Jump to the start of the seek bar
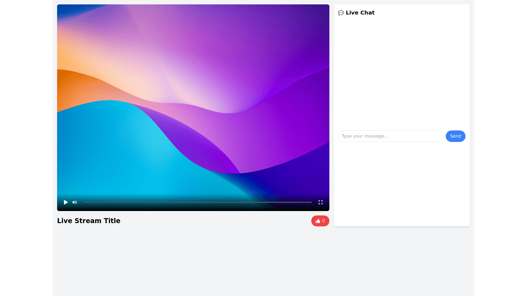The image size is (527, 296). point(84,202)
